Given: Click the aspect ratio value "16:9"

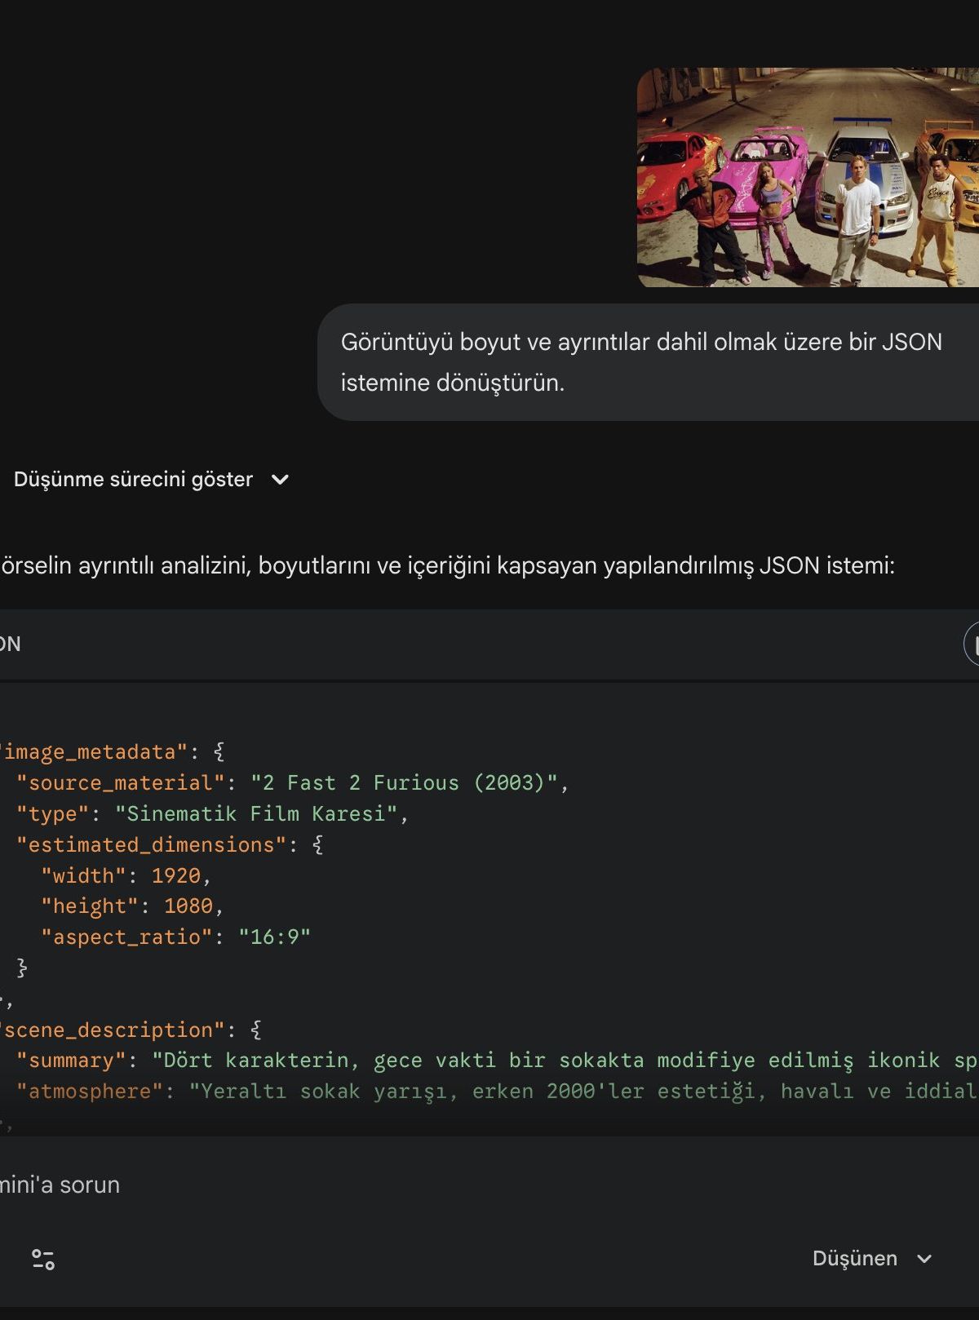Looking at the screenshot, I should pos(274,937).
